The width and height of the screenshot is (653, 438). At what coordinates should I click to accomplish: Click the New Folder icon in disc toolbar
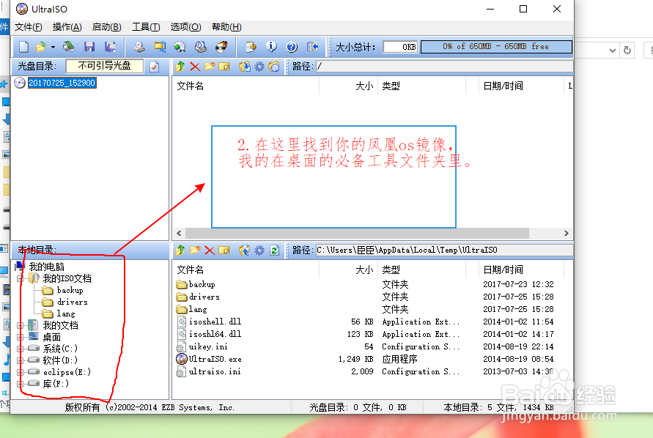click(x=210, y=66)
